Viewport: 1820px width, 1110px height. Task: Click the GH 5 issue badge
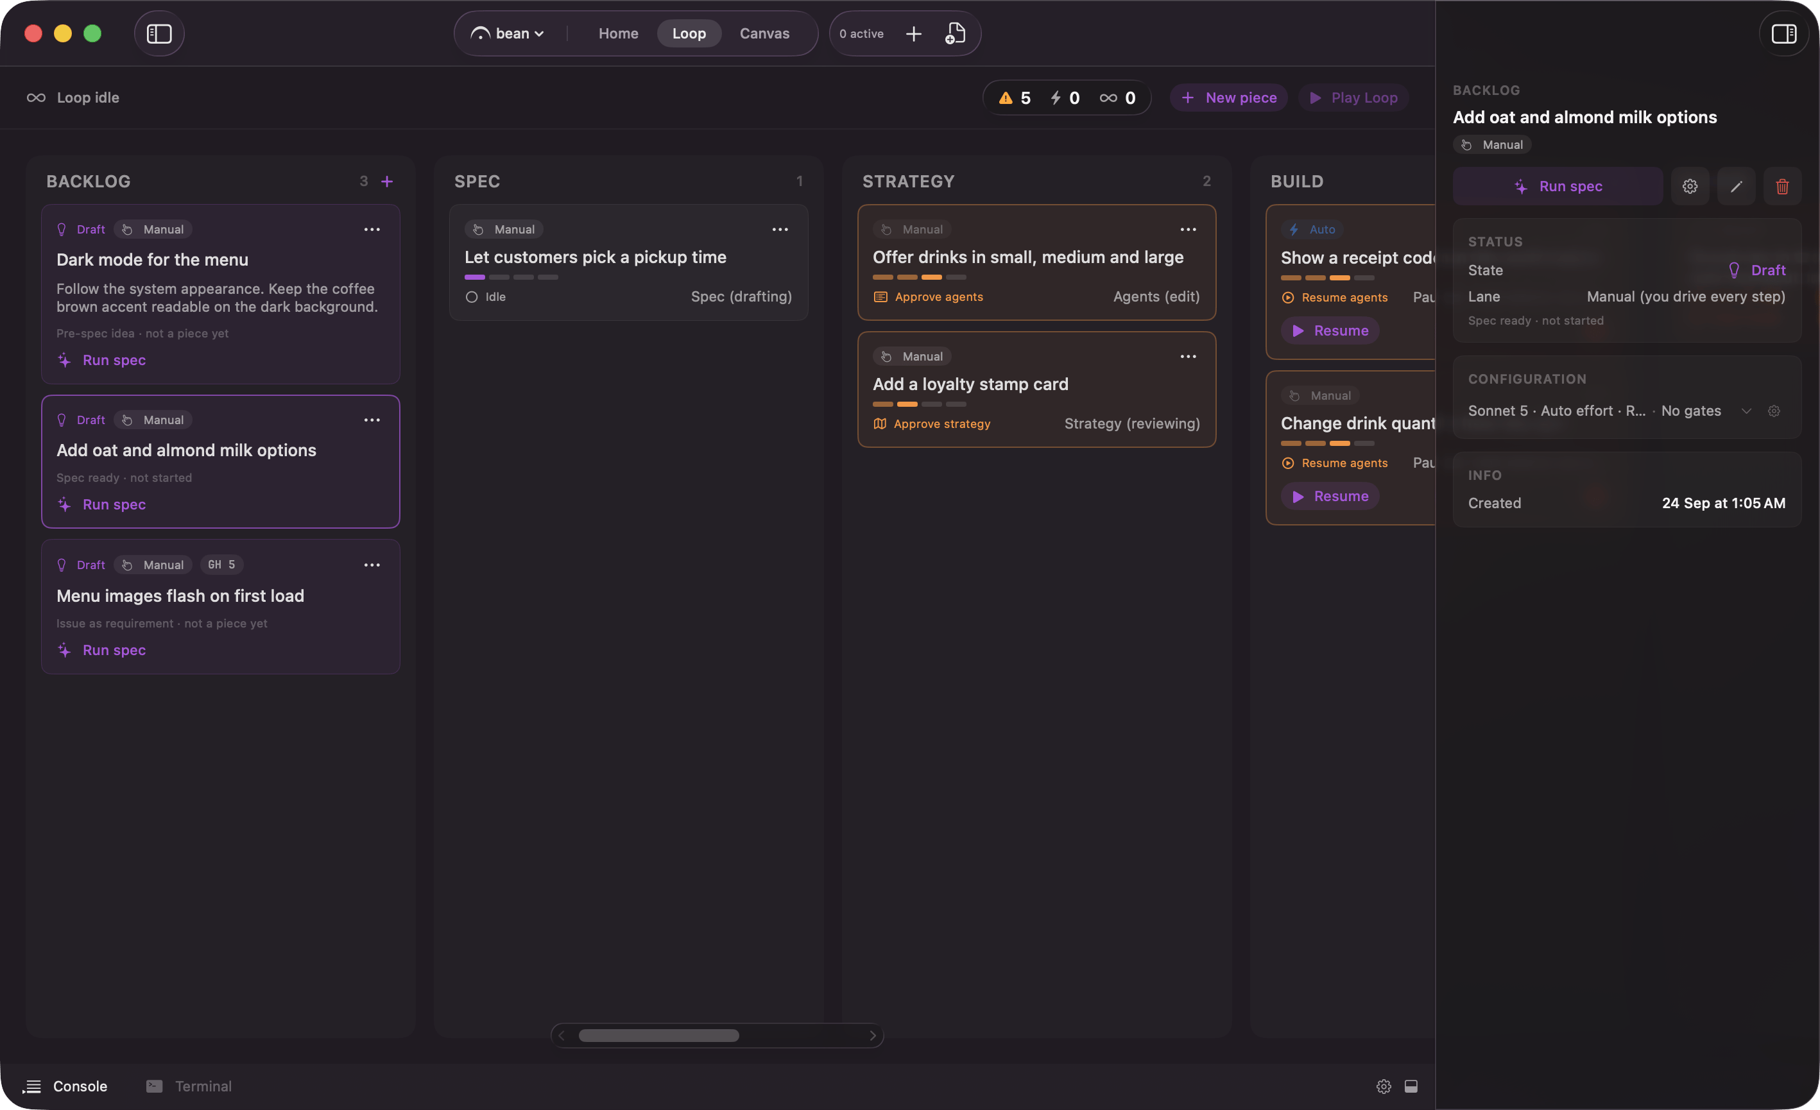point(221,564)
